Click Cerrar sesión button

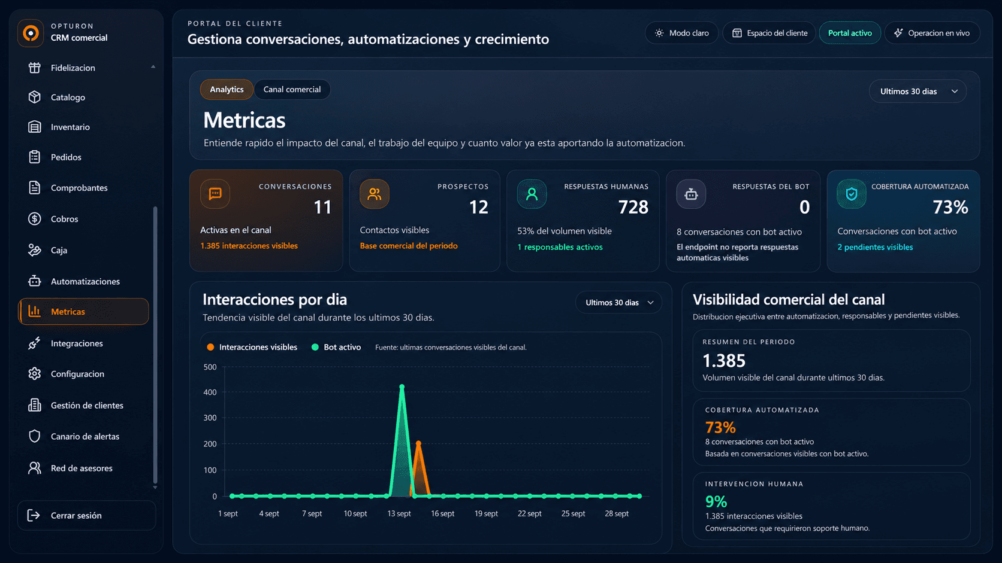coord(87,515)
